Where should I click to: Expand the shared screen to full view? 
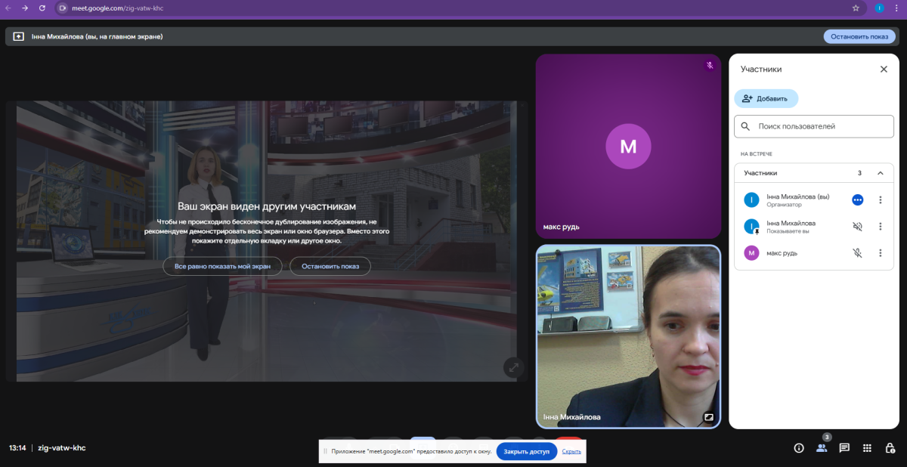coord(513,367)
